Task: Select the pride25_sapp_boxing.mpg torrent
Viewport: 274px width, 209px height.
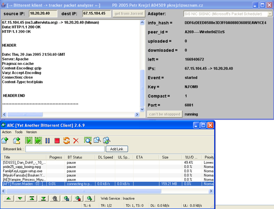Action: [108, 167]
